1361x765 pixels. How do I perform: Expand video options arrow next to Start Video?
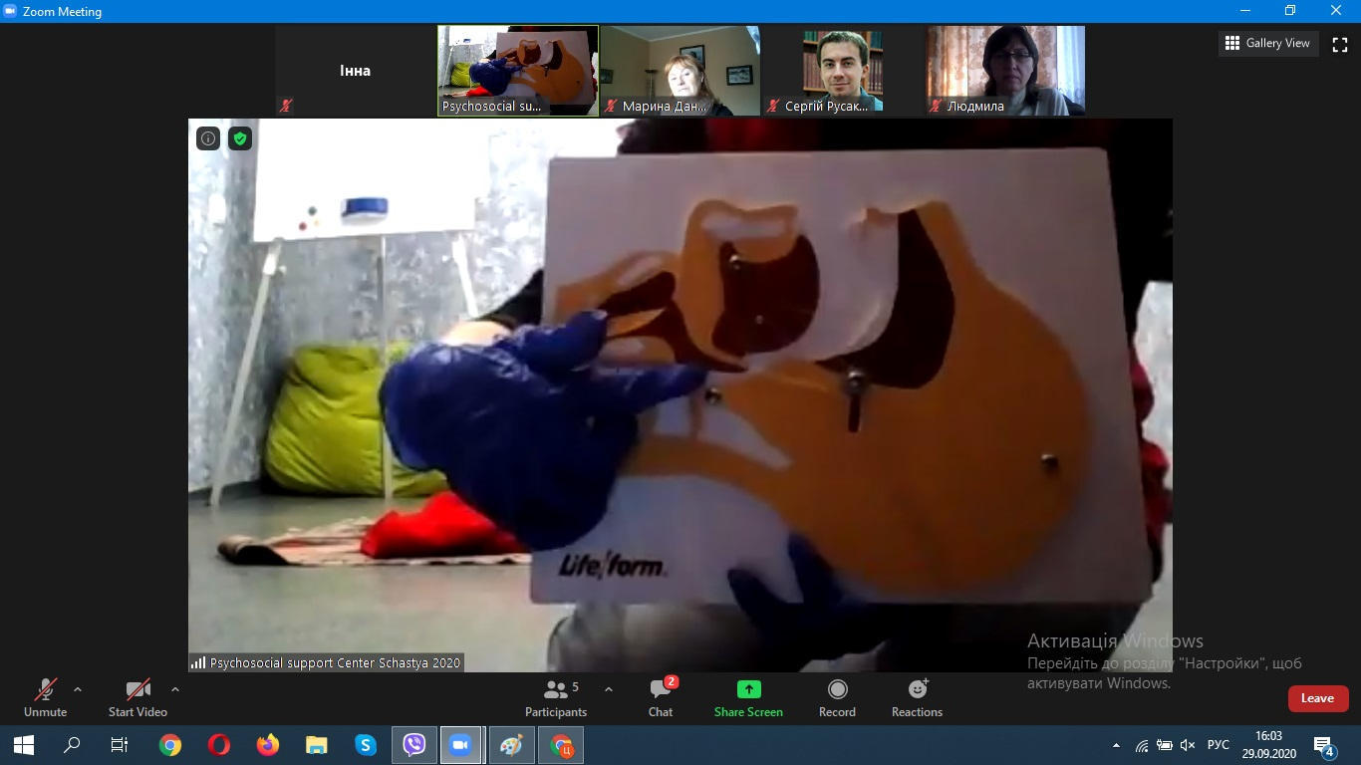pos(175,689)
